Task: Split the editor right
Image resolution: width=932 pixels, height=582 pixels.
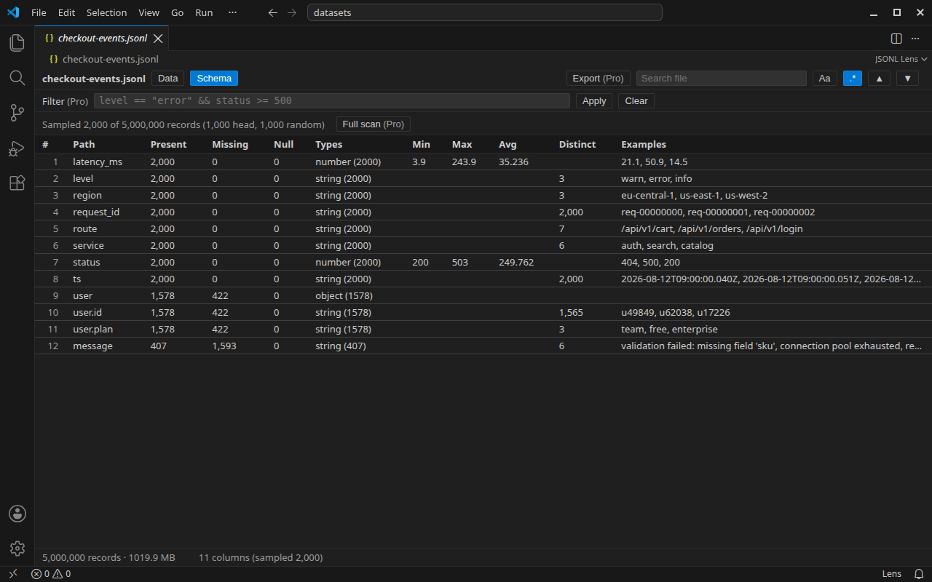Action: click(x=896, y=39)
